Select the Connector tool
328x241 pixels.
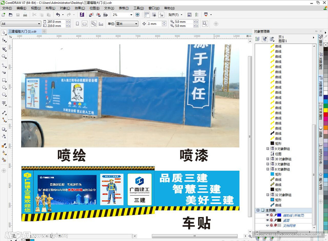(4, 120)
